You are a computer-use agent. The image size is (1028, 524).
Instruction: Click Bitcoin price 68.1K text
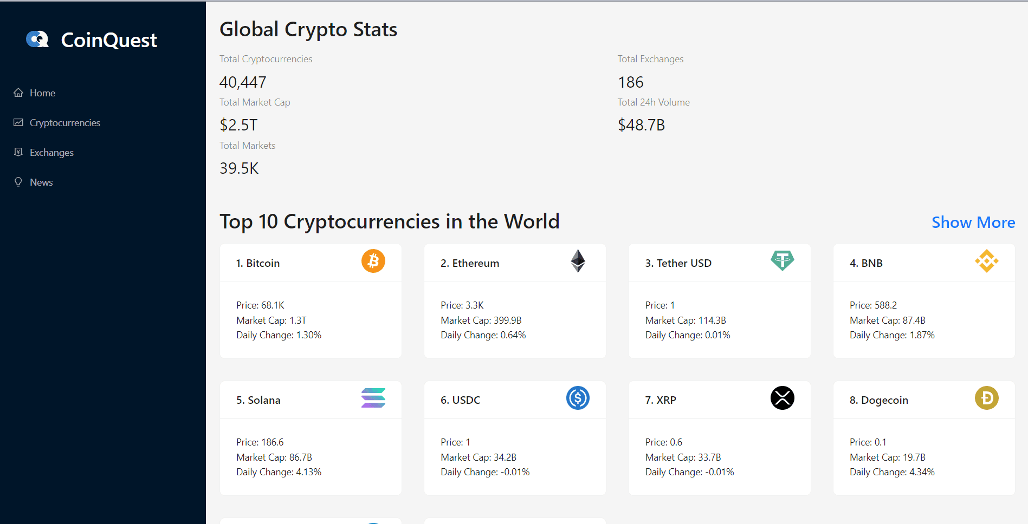coord(260,305)
